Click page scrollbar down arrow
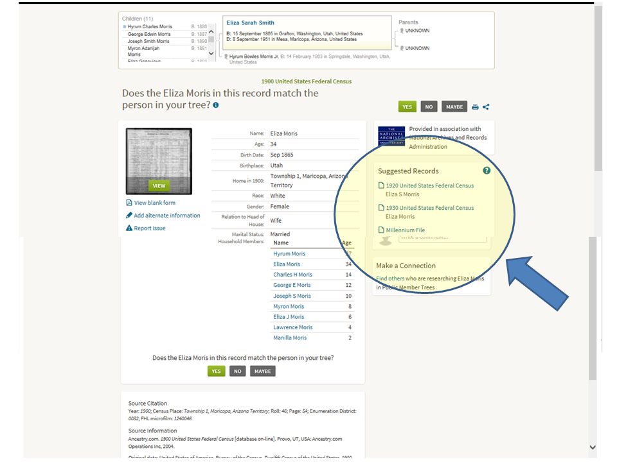Screen dimensions: 617x462 (593, 447)
